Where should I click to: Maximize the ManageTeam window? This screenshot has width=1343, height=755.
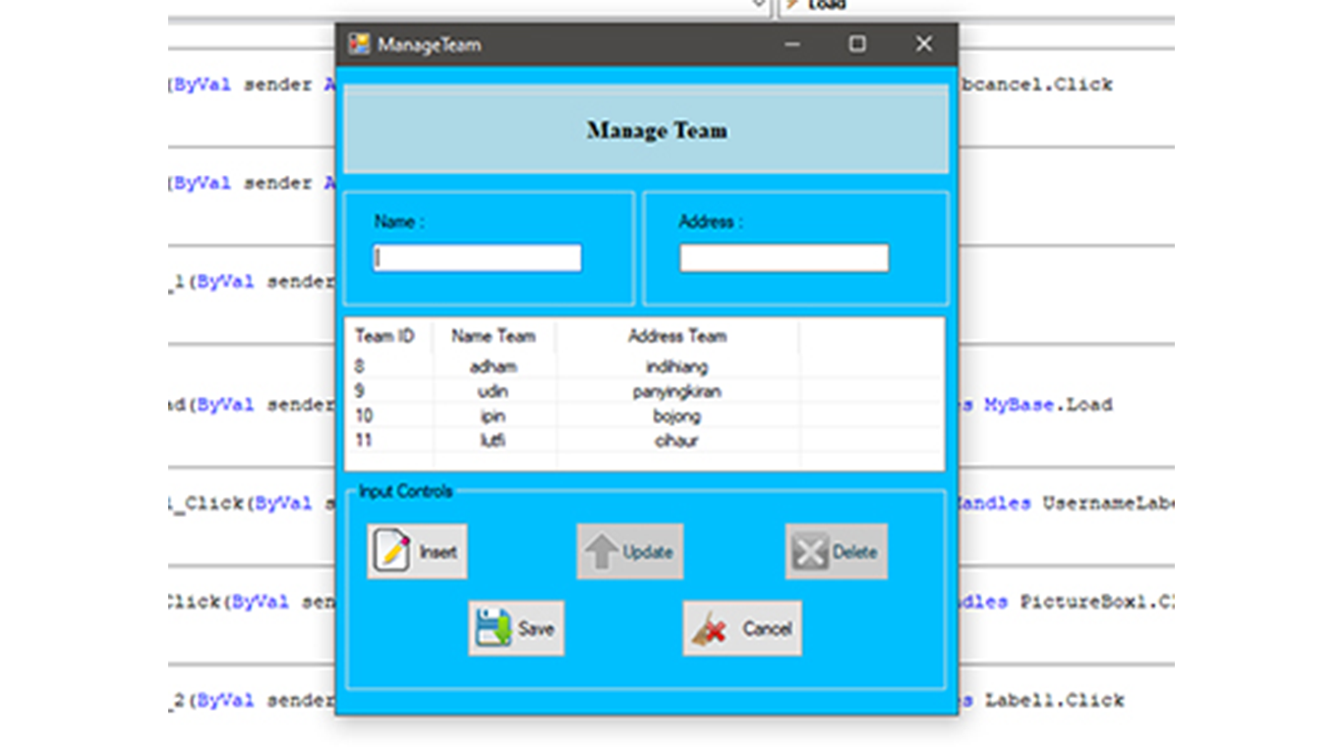click(857, 44)
